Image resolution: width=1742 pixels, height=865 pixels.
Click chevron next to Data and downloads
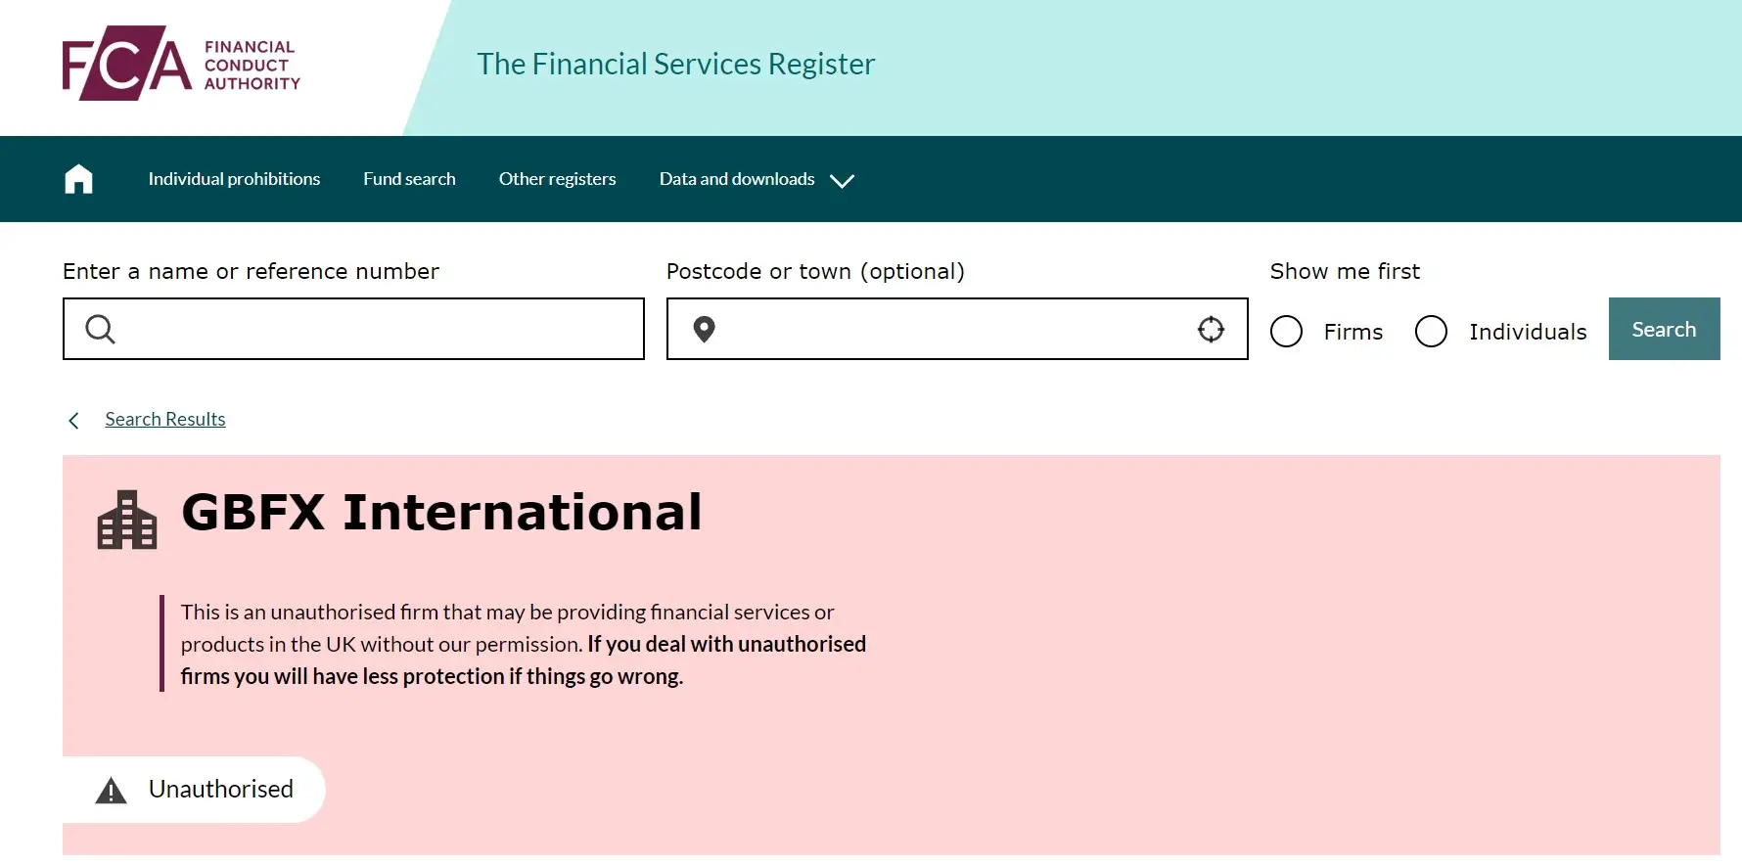(842, 181)
